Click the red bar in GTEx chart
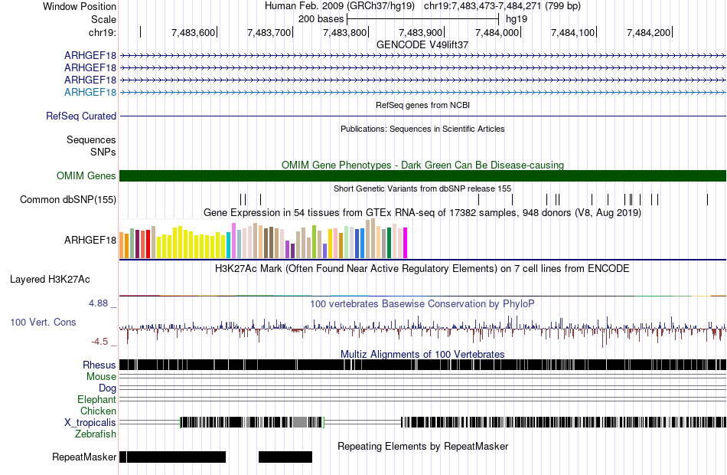Screen dimensions: 727x475 pos(148,244)
